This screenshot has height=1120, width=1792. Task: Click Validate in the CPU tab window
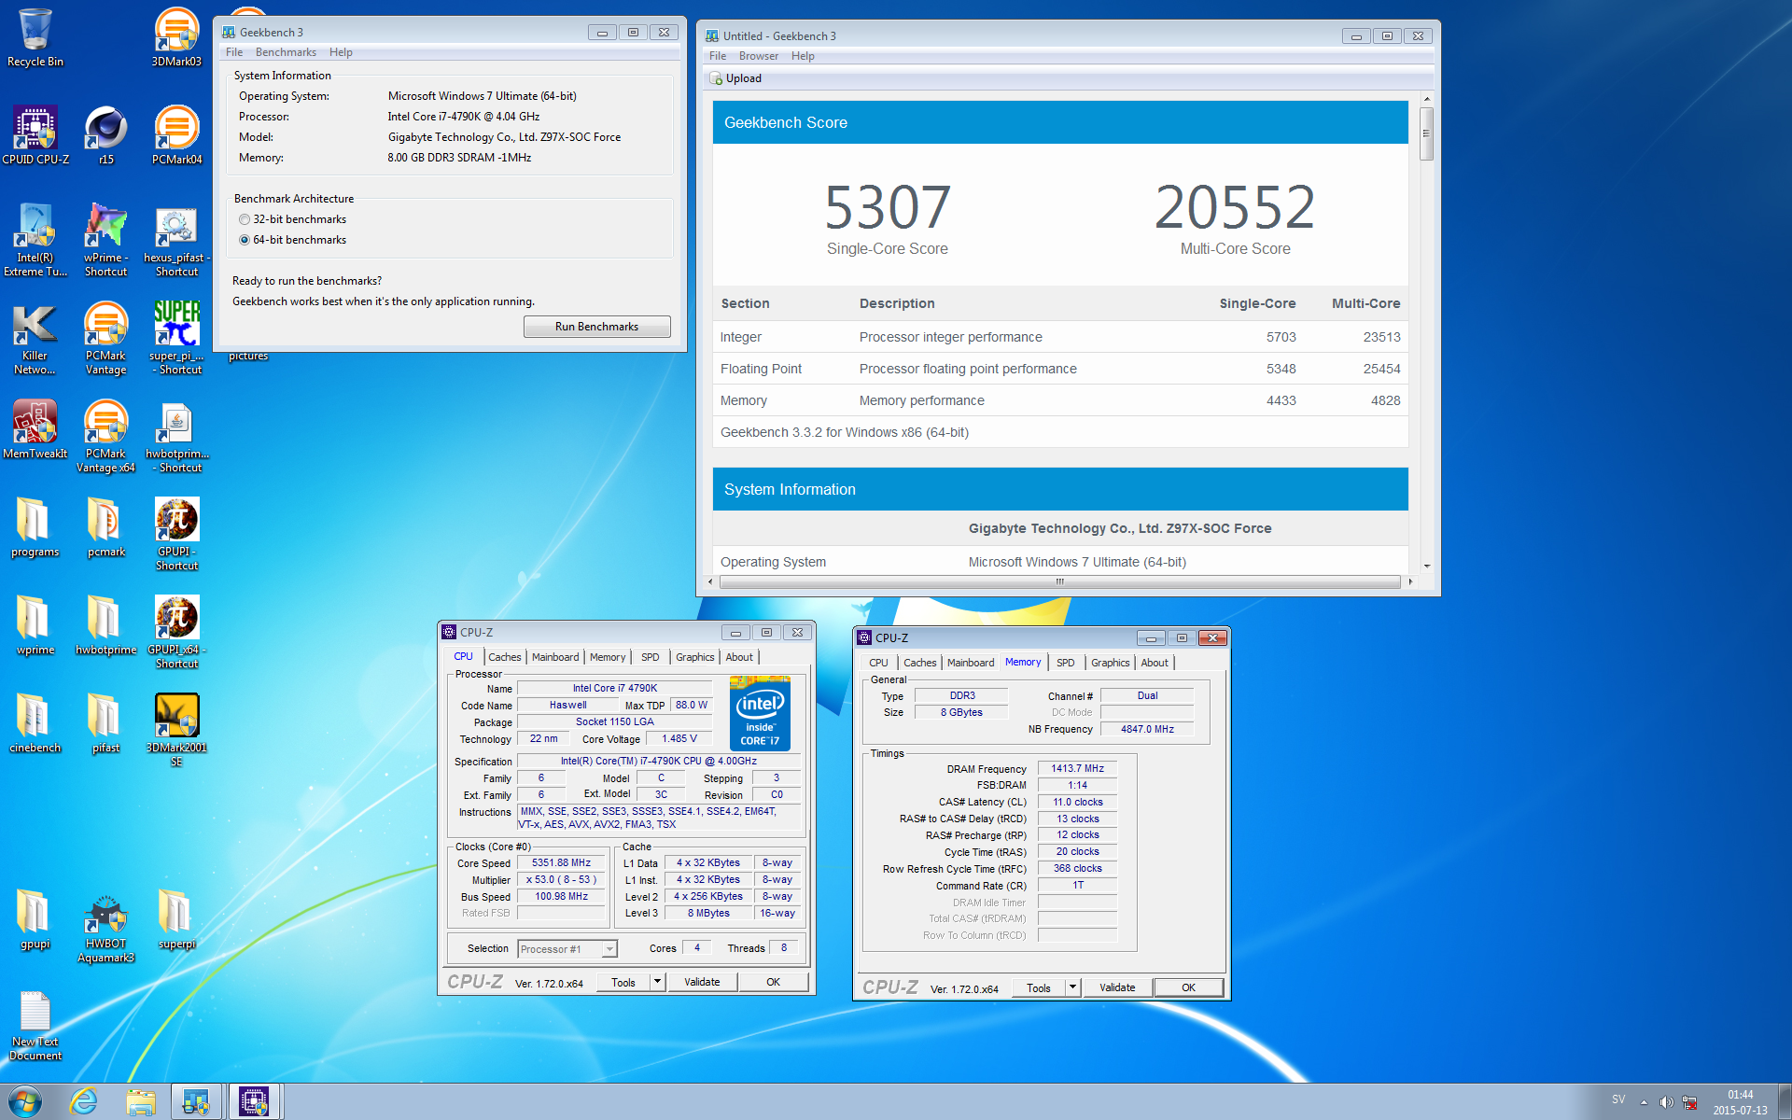tap(702, 982)
